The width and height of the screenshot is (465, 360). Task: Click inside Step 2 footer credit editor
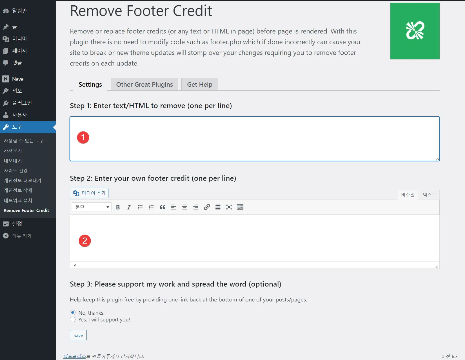(x=255, y=238)
